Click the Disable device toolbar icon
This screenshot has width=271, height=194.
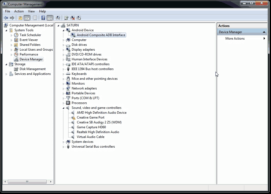click(x=79, y=18)
